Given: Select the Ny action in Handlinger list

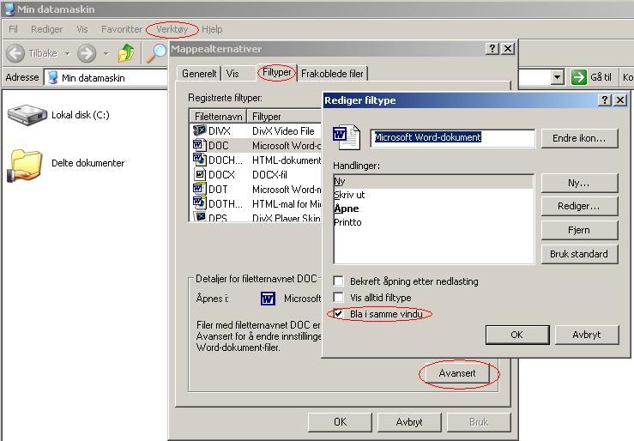Looking at the screenshot, I should tap(433, 182).
